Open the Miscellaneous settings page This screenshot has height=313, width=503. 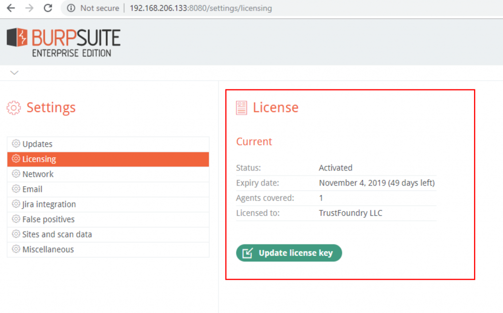pos(48,250)
